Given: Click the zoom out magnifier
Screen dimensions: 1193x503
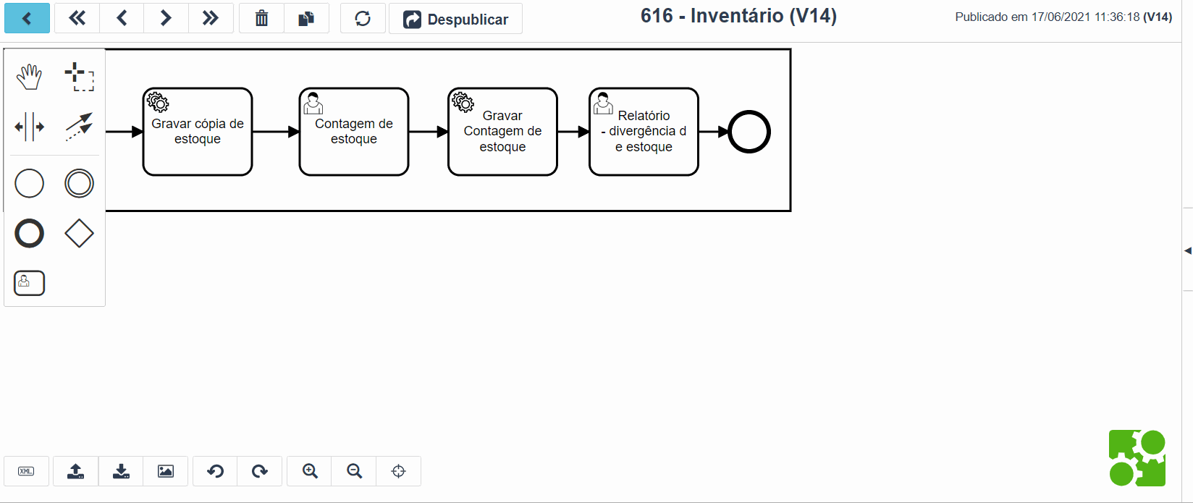Looking at the screenshot, I should tap(354, 471).
